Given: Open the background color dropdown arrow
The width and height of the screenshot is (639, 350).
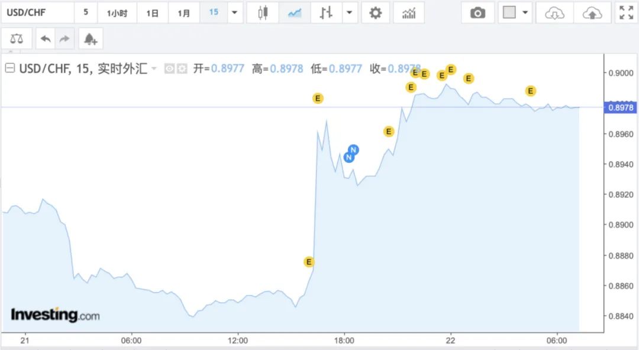Looking at the screenshot, I should click(525, 12).
